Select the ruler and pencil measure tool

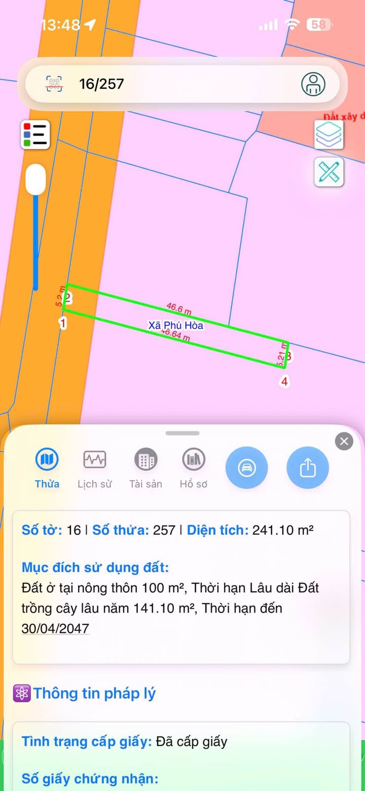(x=328, y=172)
